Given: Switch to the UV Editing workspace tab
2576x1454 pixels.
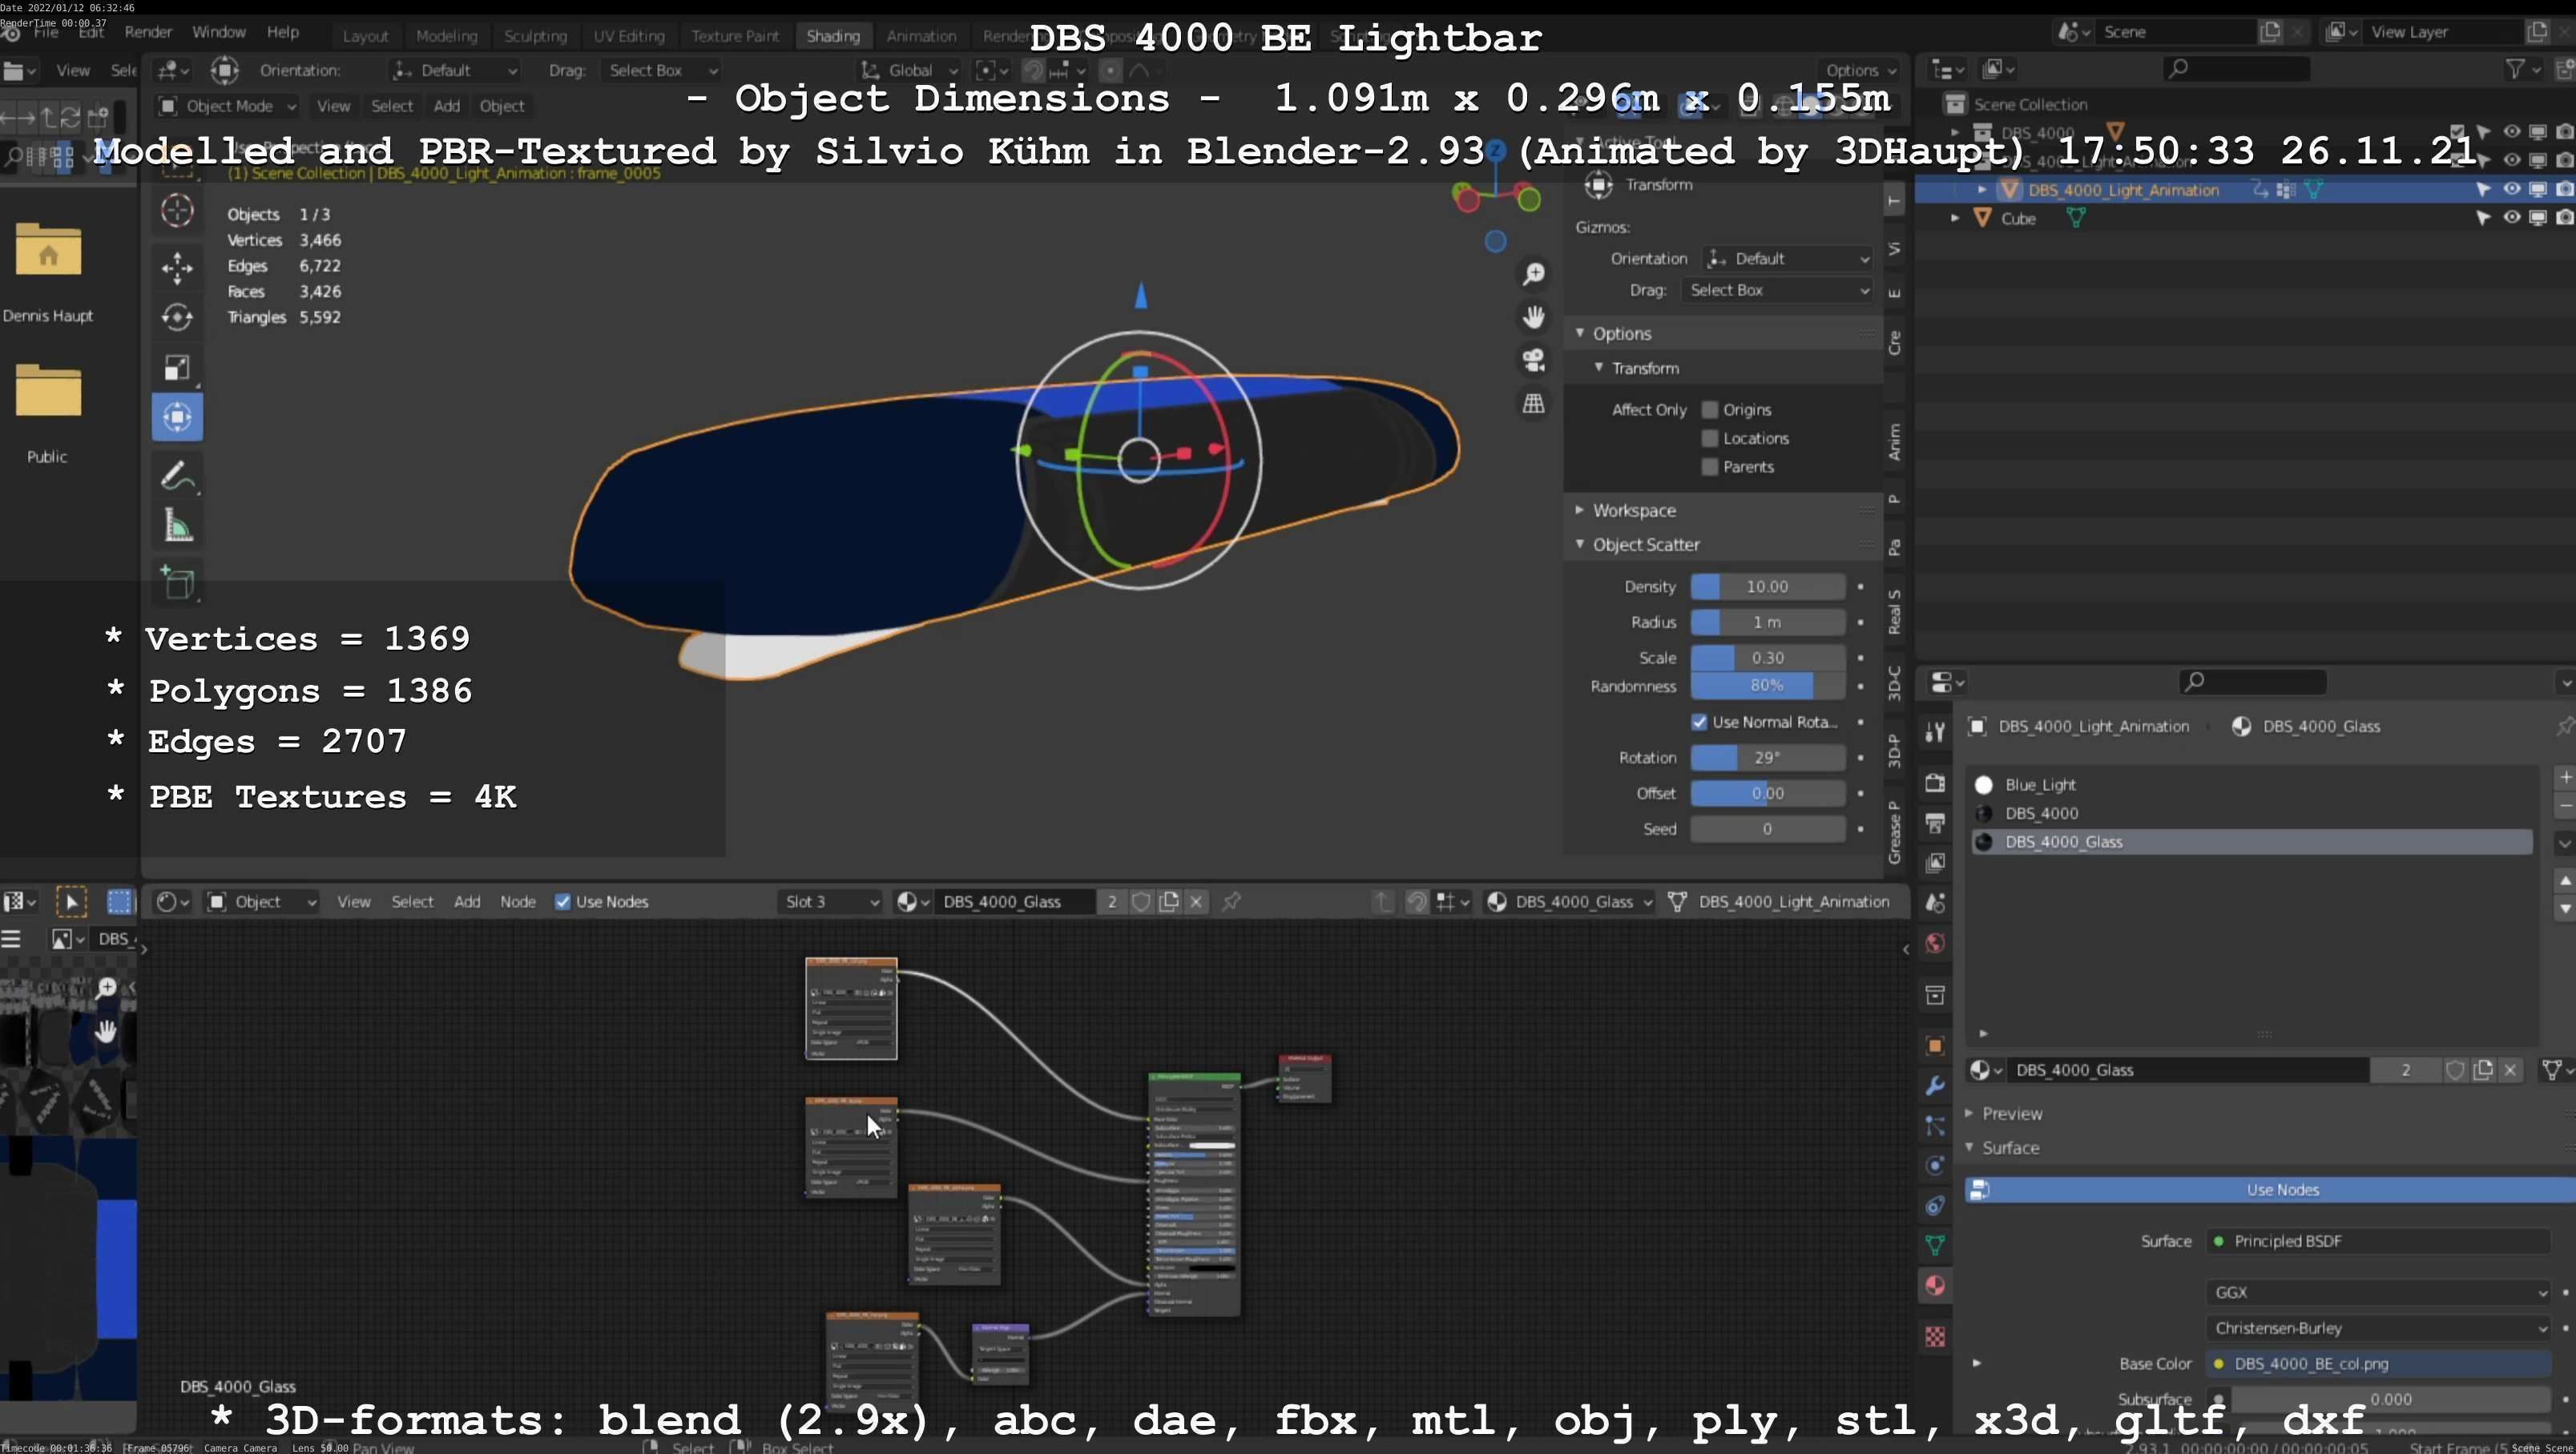Looking at the screenshot, I should tap(629, 36).
